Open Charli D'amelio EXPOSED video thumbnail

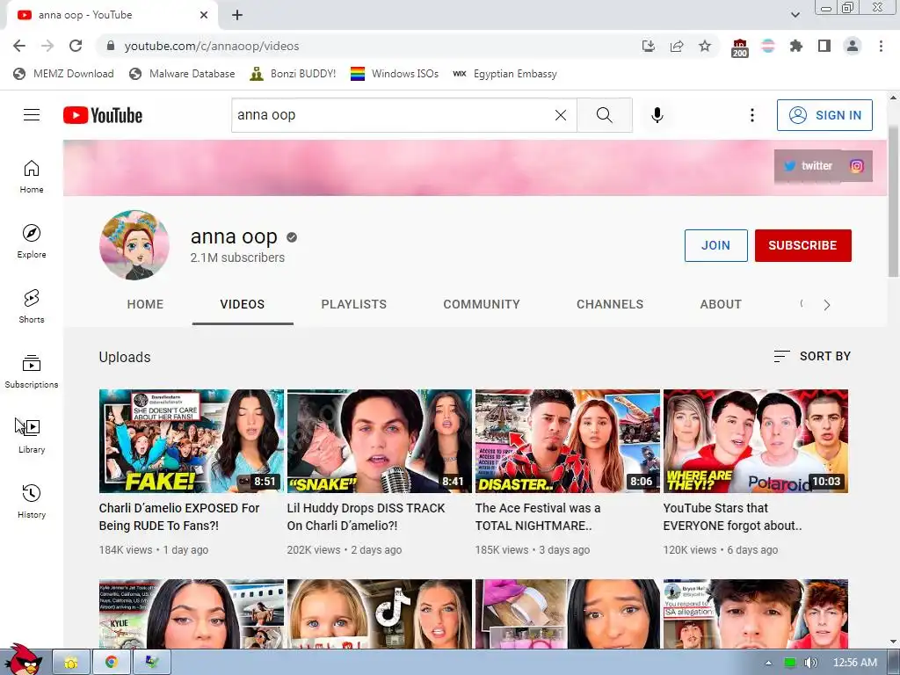(191, 441)
